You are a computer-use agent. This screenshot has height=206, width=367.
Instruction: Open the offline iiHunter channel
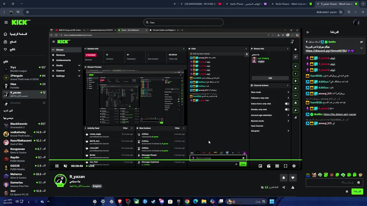(x=24, y=103)
